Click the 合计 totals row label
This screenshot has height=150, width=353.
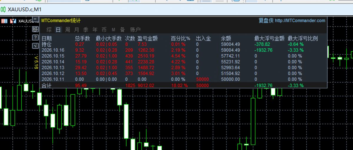47,85
